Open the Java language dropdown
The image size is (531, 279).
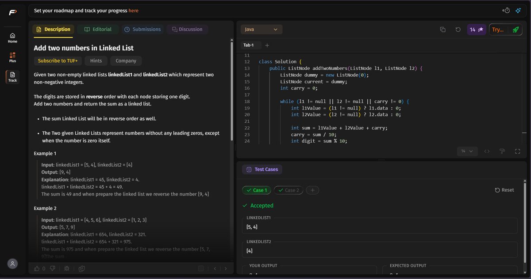coord(262,30)
